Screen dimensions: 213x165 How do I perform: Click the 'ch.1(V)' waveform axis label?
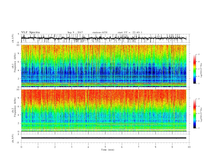coord(13,38)
